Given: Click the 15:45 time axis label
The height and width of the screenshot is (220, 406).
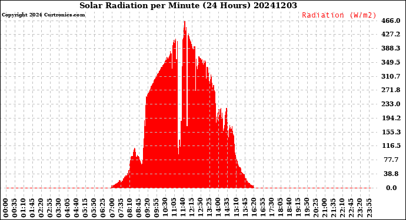Looking at the screenshot, I should pyautogui.click(x=245, y=208).
